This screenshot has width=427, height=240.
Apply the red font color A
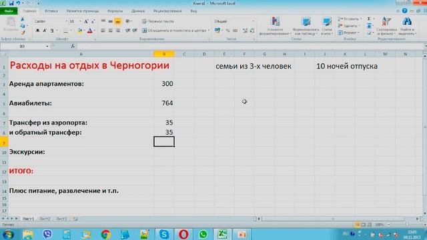89,31
